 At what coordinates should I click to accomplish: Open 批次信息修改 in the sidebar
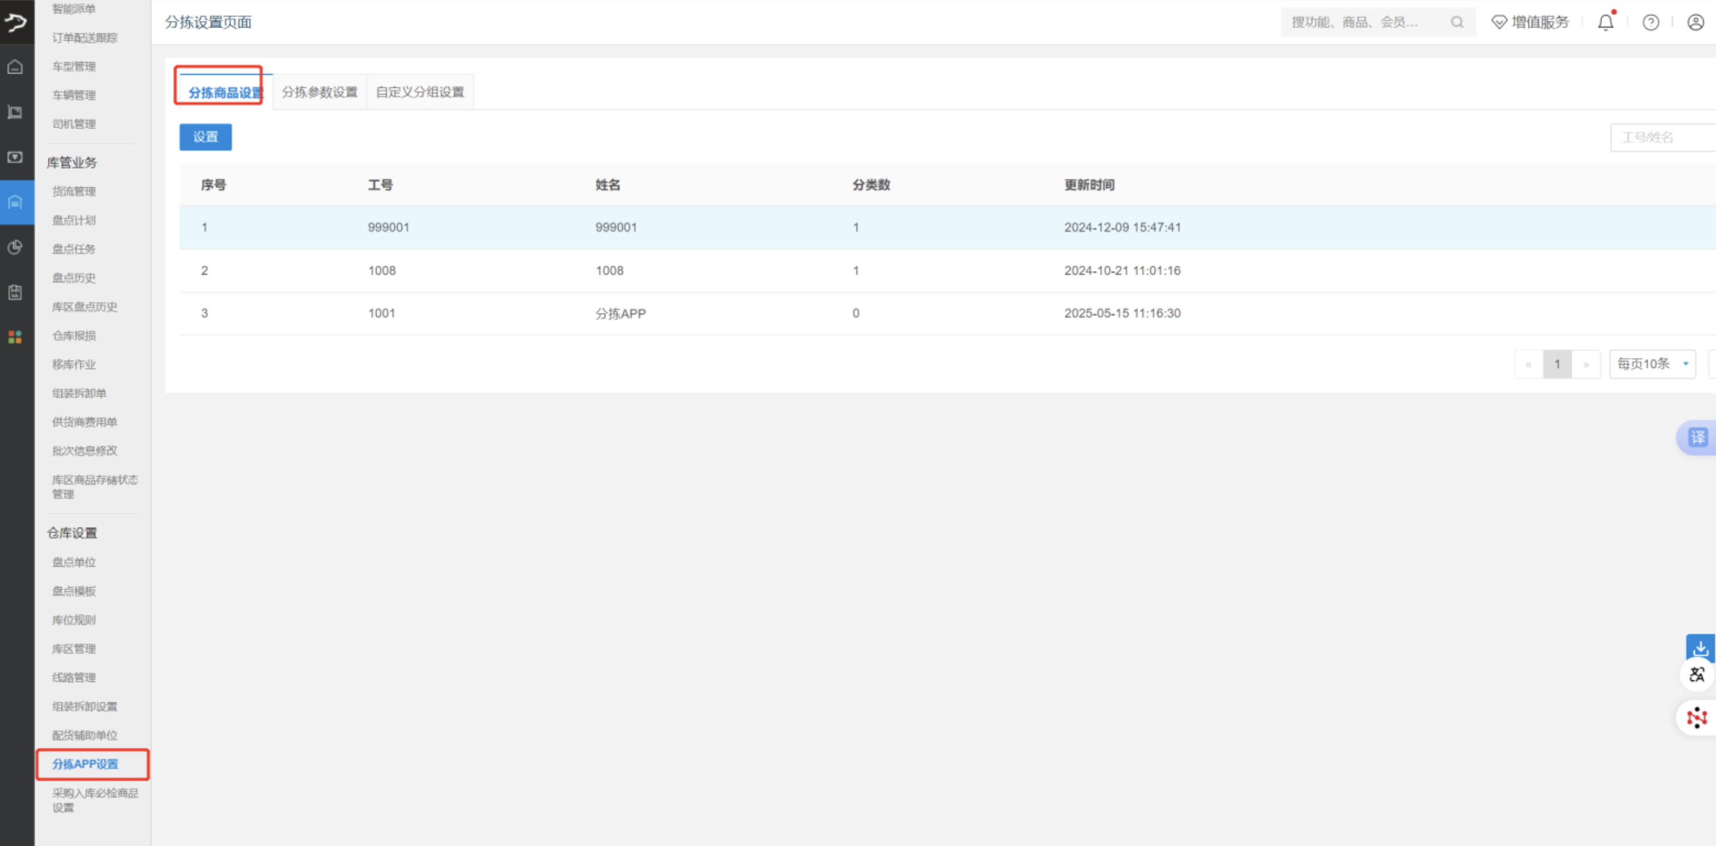coord(84,451)
